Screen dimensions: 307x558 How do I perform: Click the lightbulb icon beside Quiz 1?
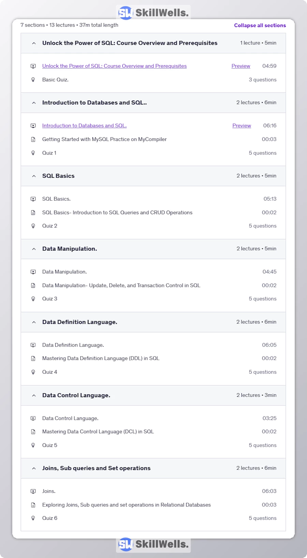click(x=33, y=153)
